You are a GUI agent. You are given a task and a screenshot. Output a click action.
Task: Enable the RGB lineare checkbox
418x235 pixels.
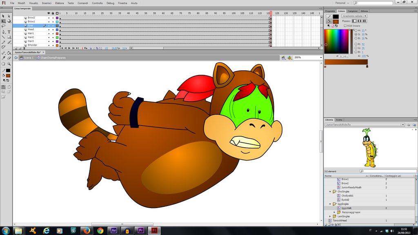tap(345, 26)
